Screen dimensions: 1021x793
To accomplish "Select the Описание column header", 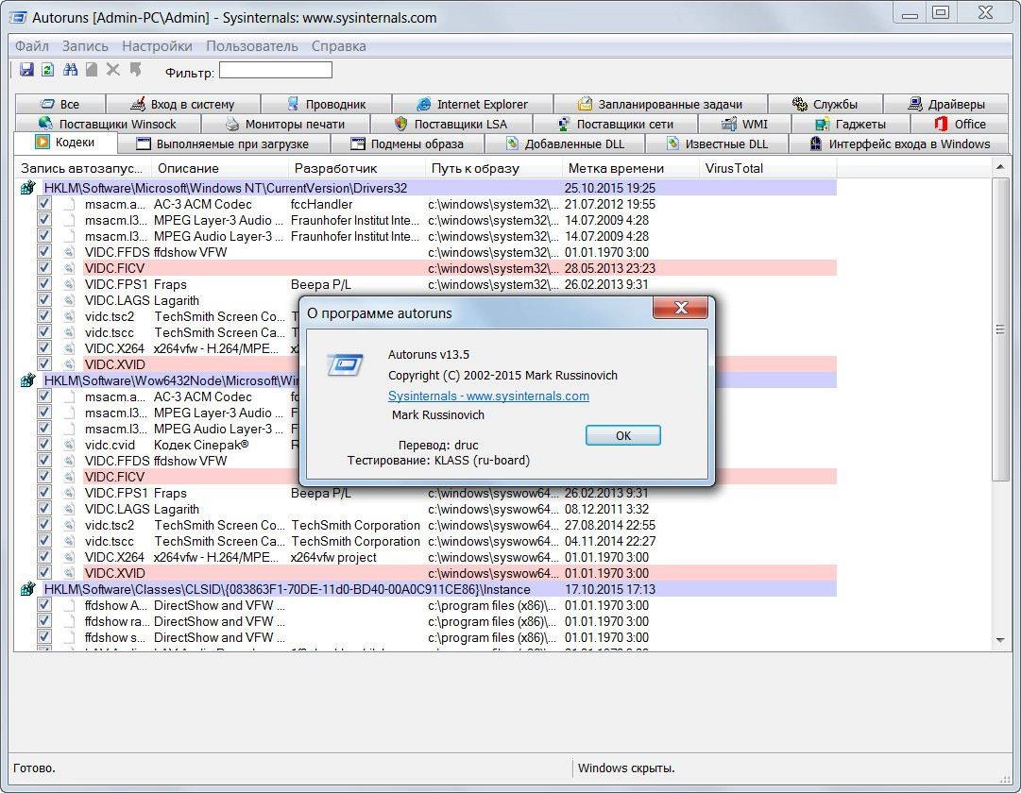I will 220,169.
